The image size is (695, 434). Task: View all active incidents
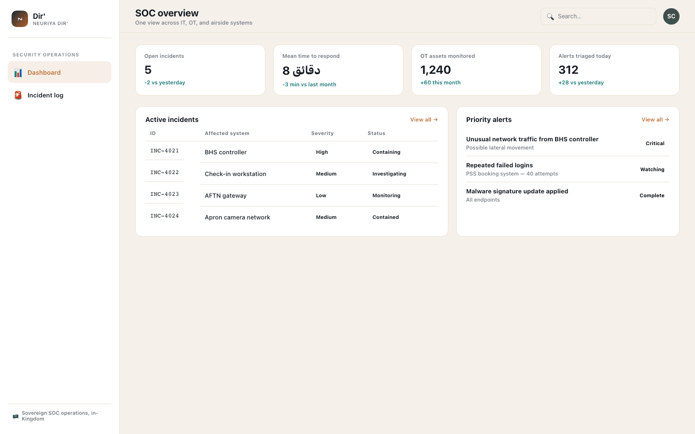pos(424,120)
